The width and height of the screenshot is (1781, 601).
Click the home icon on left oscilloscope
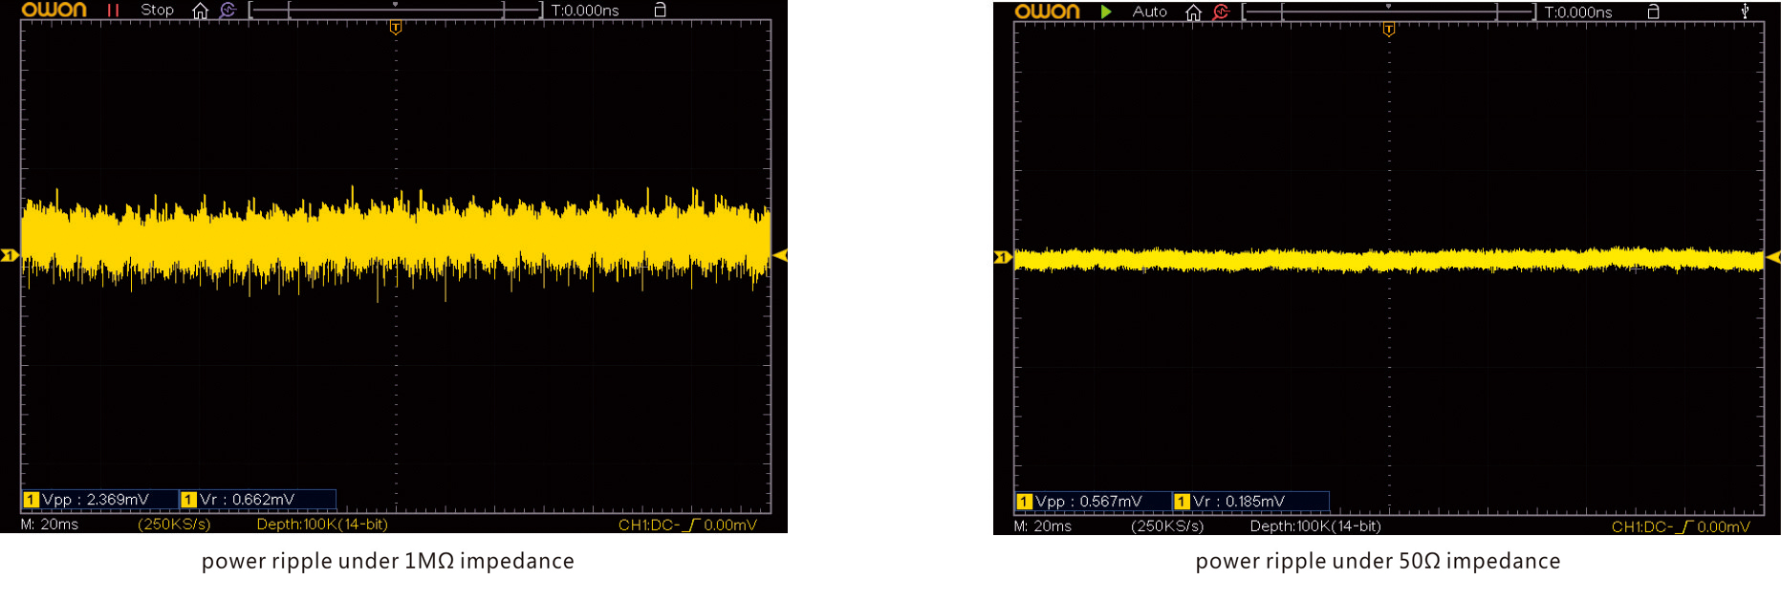click(x=200, y=11)
